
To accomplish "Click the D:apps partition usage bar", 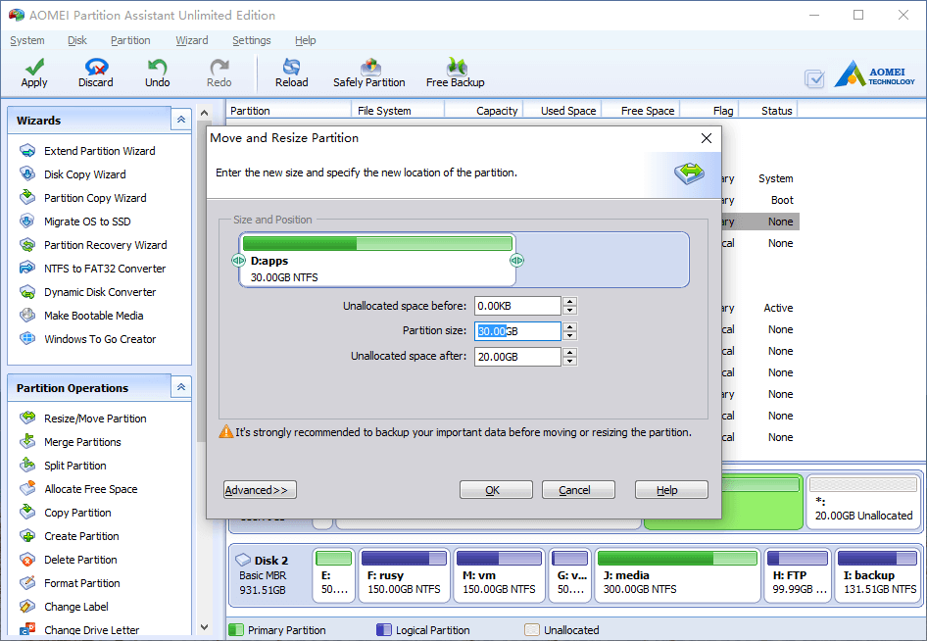I will coord(377,243).
